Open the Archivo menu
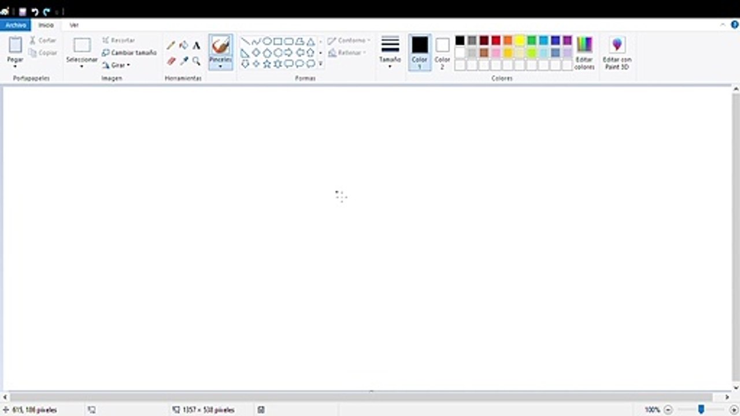The height and width of the screenshot is (416, 740). click(x=16, y=25)
